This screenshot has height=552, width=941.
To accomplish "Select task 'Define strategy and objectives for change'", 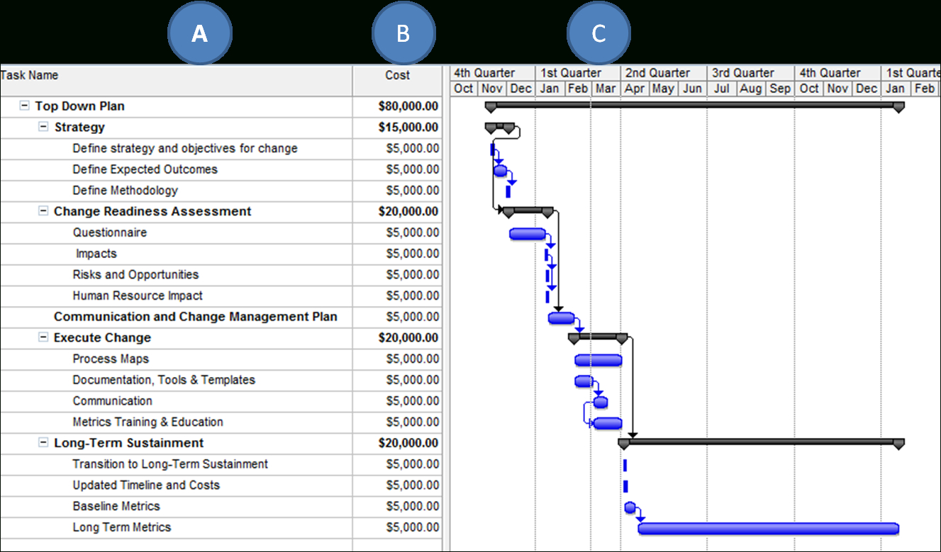I will (185, 148).
